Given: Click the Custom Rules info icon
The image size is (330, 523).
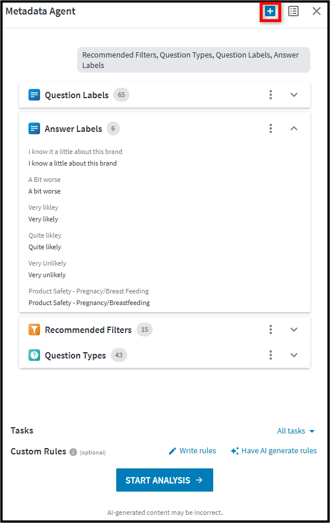Looking at the screenshot, I should (73, 452).
